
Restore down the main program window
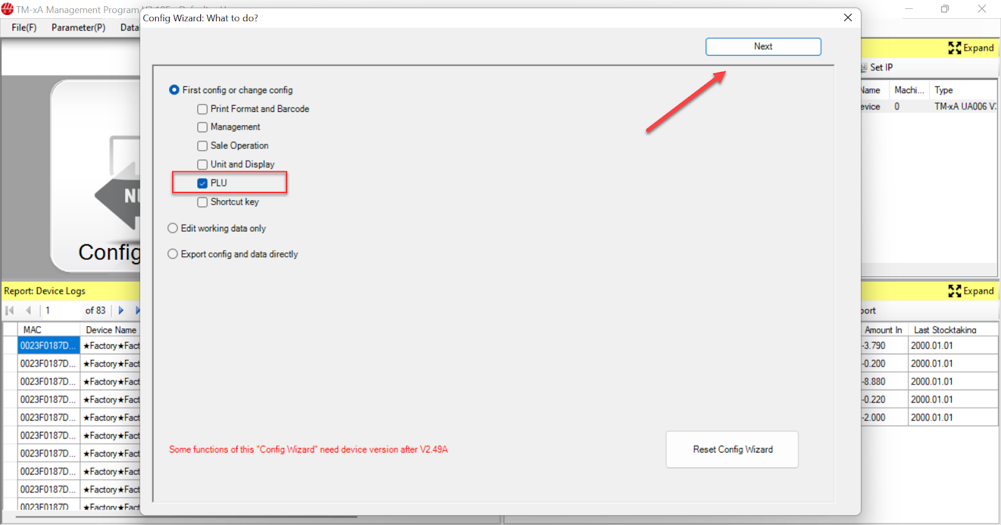[945, 9]
